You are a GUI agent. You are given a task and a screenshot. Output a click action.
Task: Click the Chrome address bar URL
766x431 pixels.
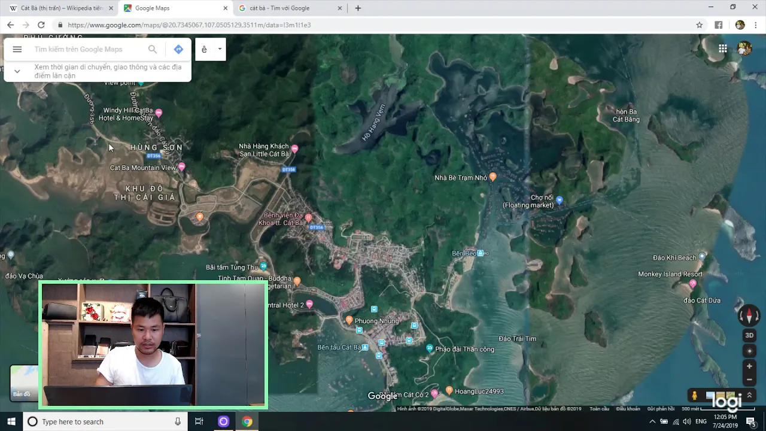pos(189,25)
